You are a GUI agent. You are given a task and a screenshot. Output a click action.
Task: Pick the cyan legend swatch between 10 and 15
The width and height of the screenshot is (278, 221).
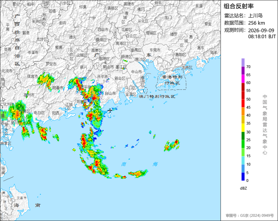click(x=243, y=160)
